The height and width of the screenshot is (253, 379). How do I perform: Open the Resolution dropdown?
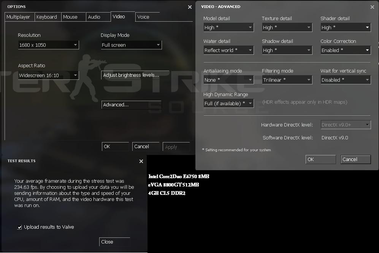point(48,45)
